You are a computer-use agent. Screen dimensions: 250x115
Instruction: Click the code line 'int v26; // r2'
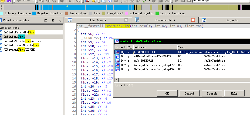tap(94, 110)
